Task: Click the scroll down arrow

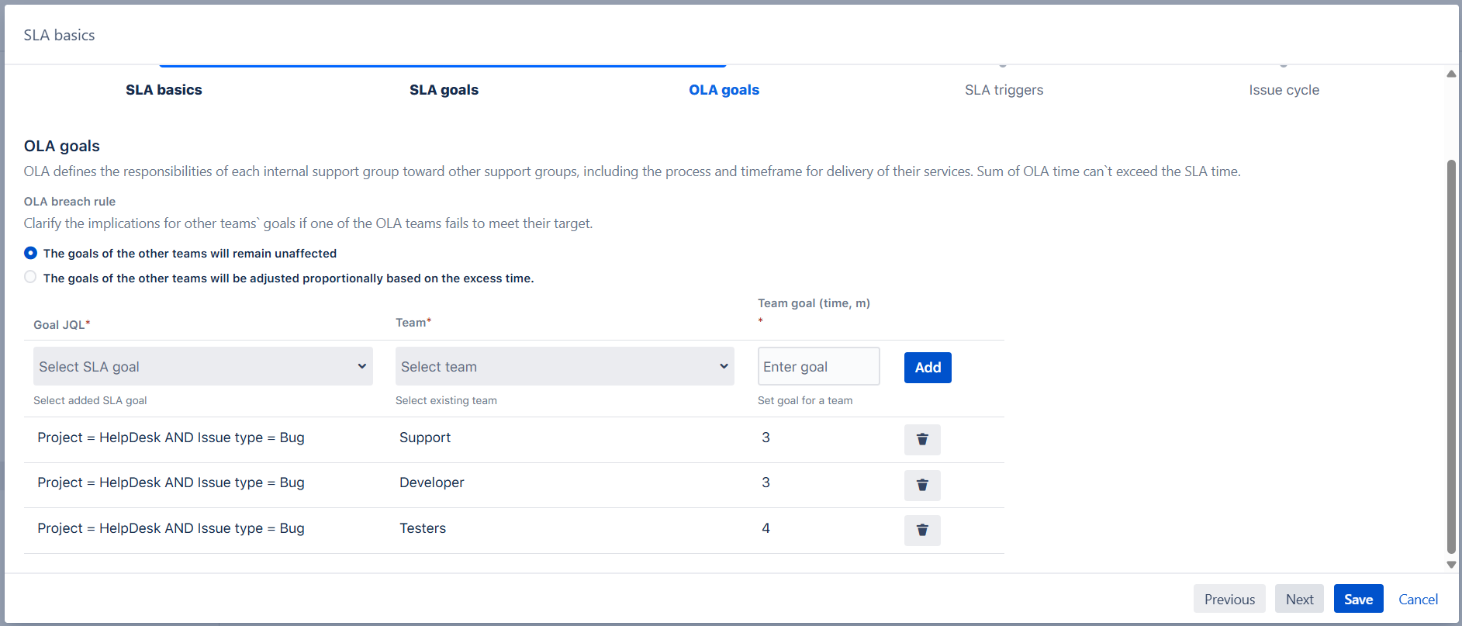Action: pos(1451,565)
